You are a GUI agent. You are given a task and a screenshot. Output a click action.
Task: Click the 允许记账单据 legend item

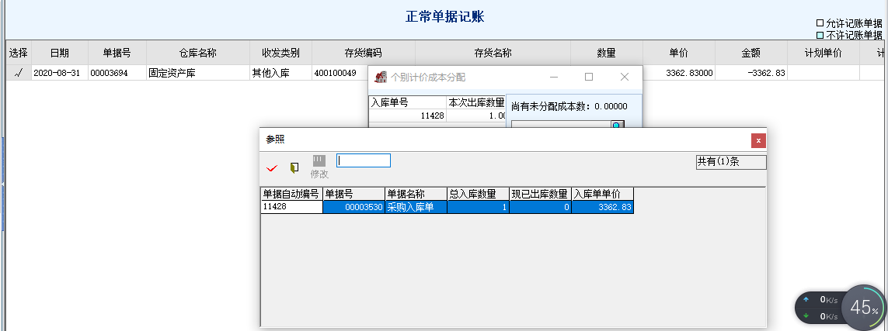coord(849,24)
